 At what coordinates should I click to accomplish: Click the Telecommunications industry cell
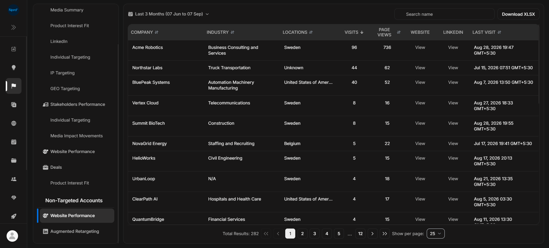pos(229,103)
